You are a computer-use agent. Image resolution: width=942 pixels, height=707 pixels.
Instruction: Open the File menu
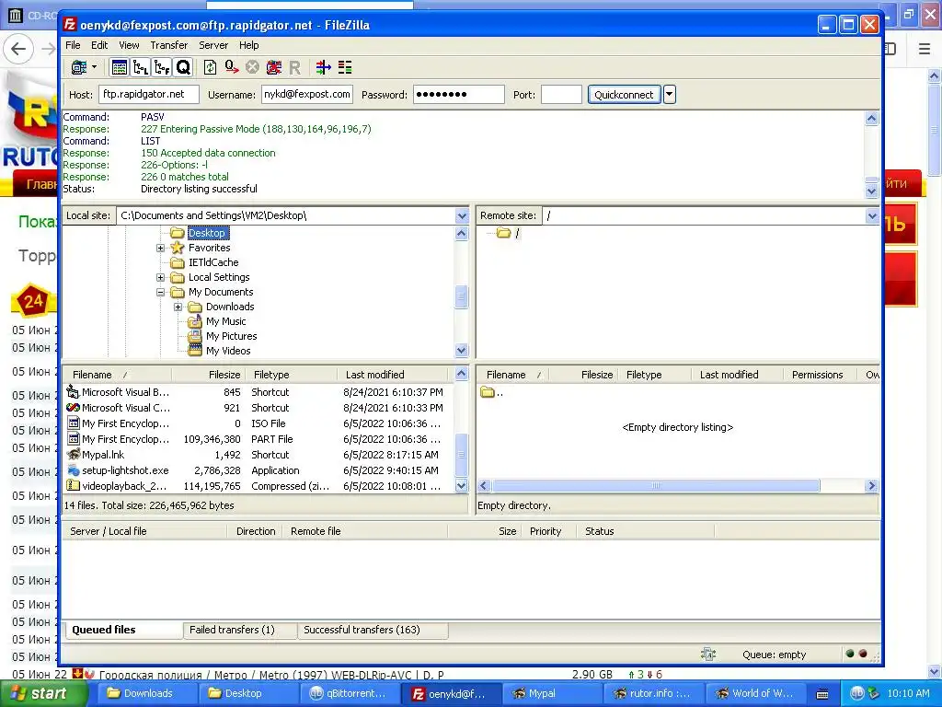73,45
